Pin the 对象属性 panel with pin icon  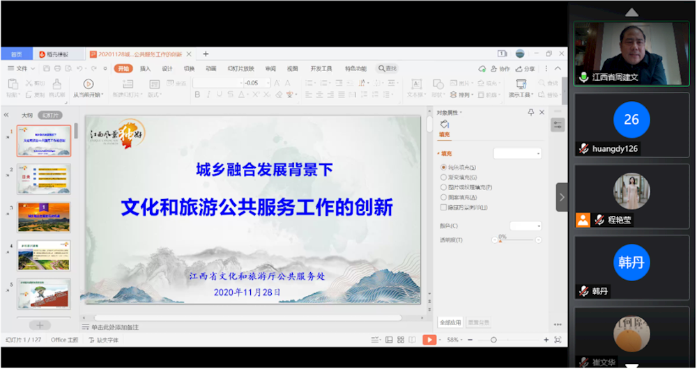(531, 112)
